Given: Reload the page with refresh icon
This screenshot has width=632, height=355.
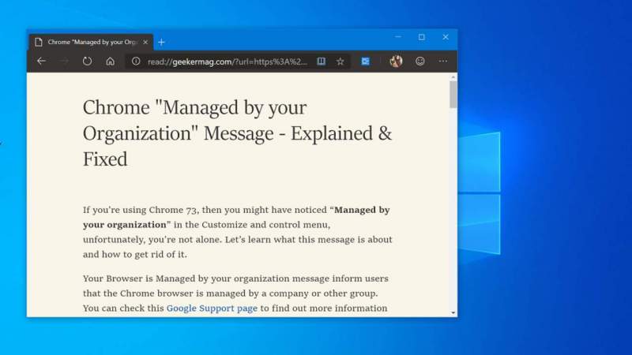Looking at the screenshot, I should tap(87, 62).
